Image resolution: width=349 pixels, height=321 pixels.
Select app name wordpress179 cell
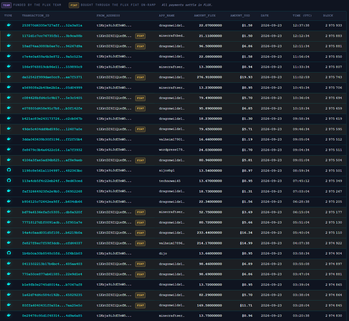coord(171,150)
